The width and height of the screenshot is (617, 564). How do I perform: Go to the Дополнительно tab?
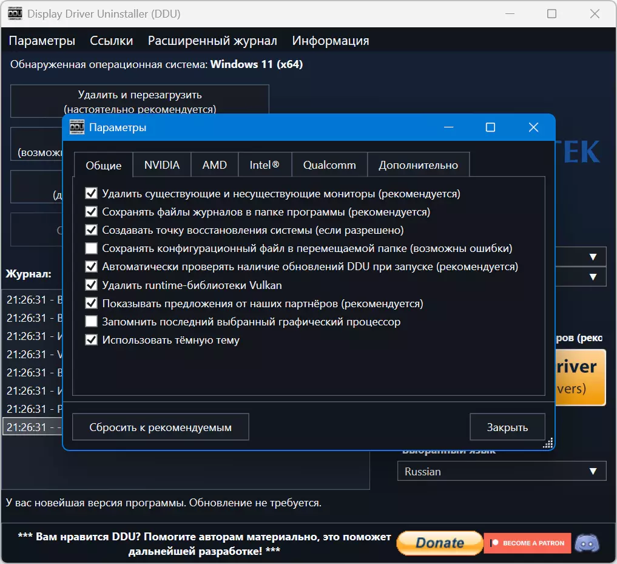[x=418, y=165]
